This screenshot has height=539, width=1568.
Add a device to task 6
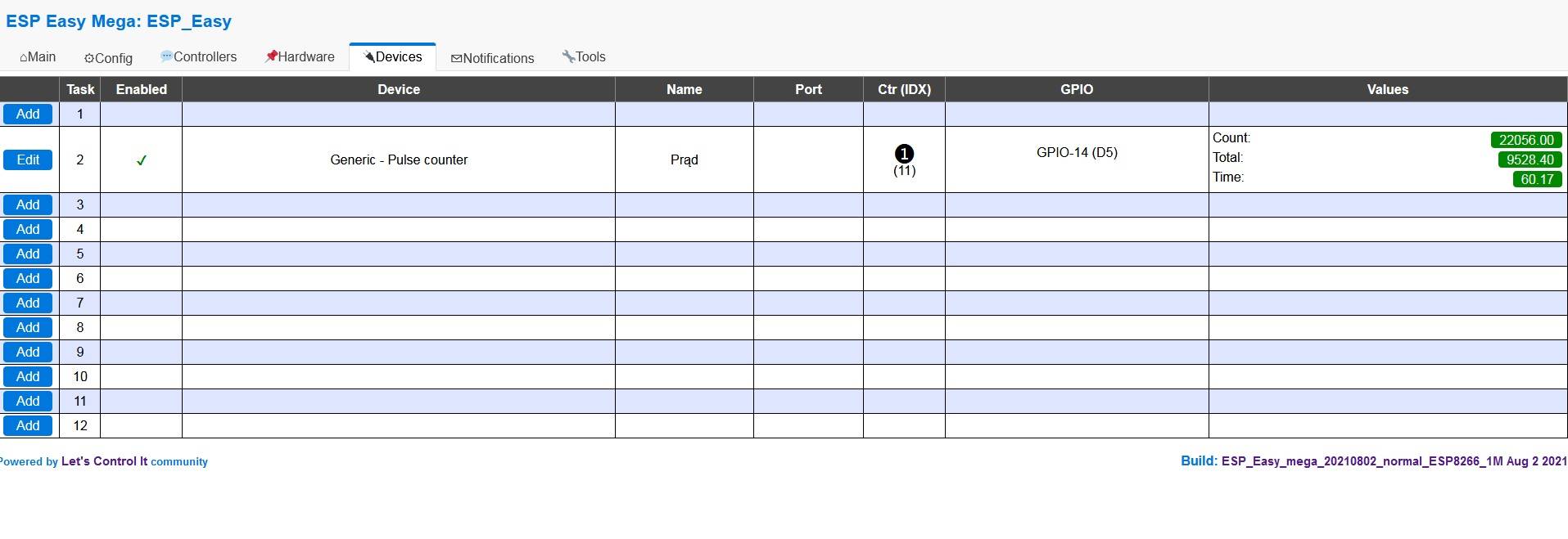[28, 278]
